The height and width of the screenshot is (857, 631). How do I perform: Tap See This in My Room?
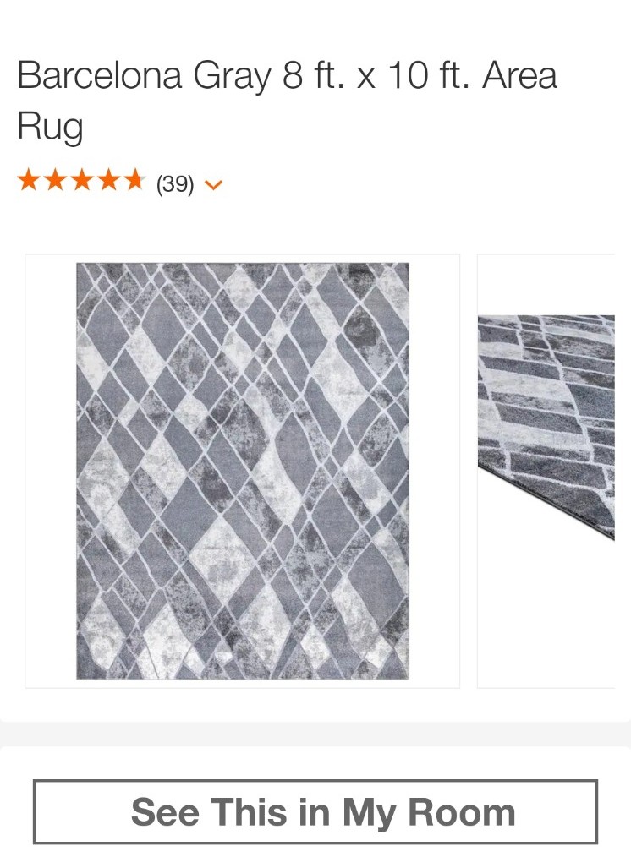[x=315, y=812]
